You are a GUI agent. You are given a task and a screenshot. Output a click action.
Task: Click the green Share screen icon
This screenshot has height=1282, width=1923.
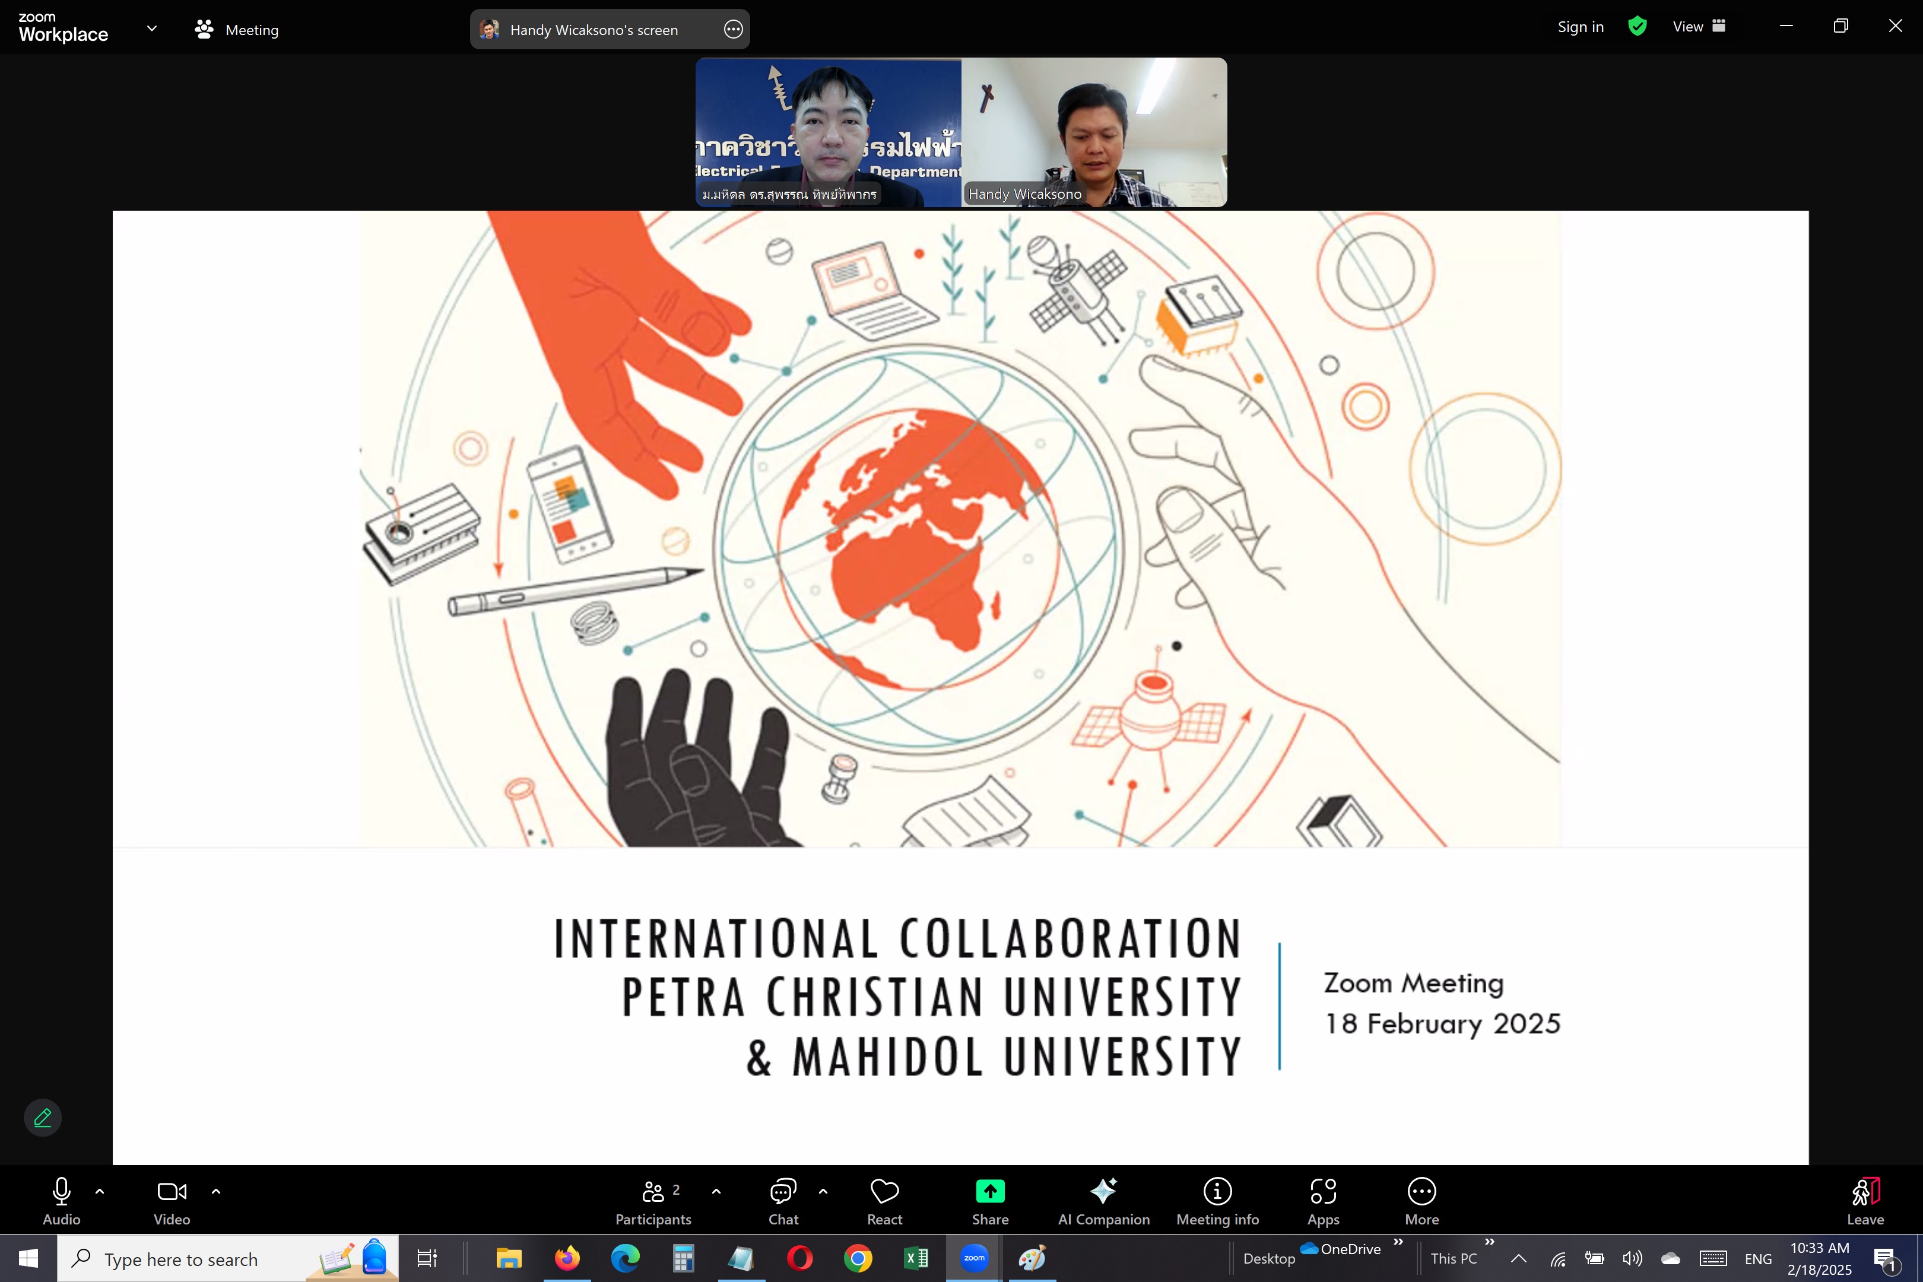pyautogui.click(x=989, y=1191)
